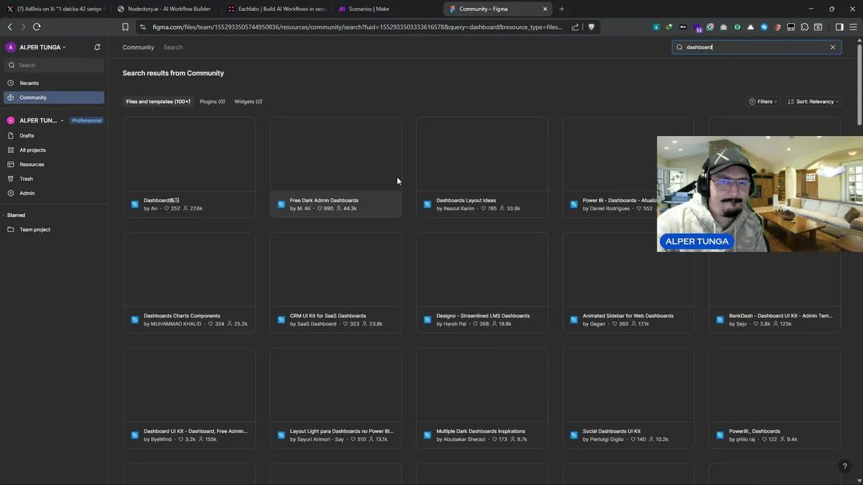863x485 pixels.
Task: Click the browser address bar URL
Action: tap(357, 27)
